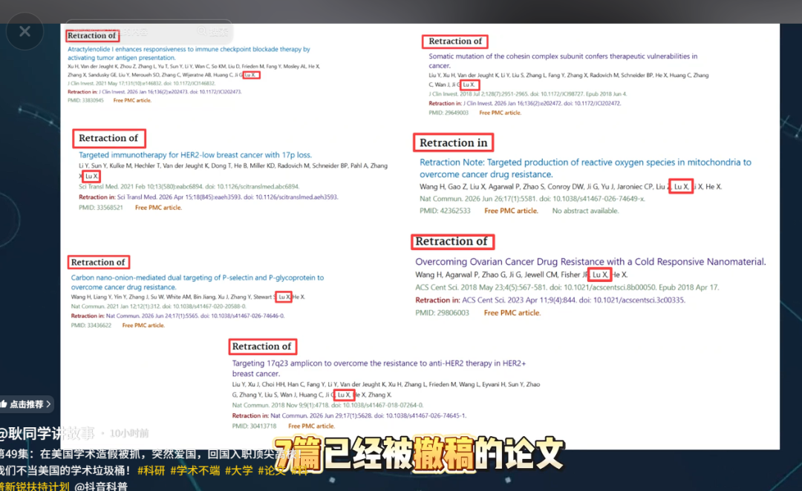Screen dimensions: 802x491
Task: Click Free PMC article beside PMID: 42362533
Action: click(511, 211)
